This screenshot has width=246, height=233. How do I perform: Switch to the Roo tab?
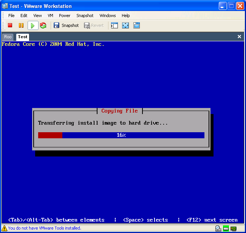[8, 37]
